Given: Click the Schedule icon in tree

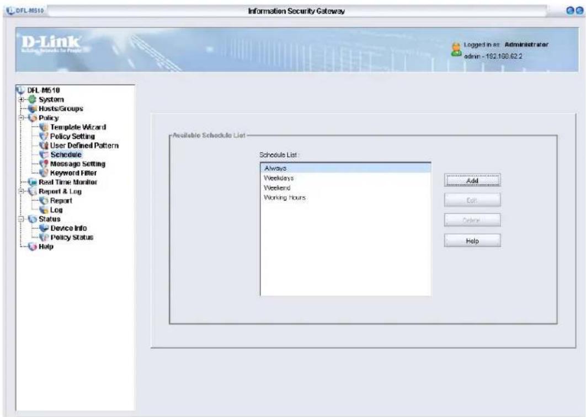Looking at the screenshot, I should (44, 154).
